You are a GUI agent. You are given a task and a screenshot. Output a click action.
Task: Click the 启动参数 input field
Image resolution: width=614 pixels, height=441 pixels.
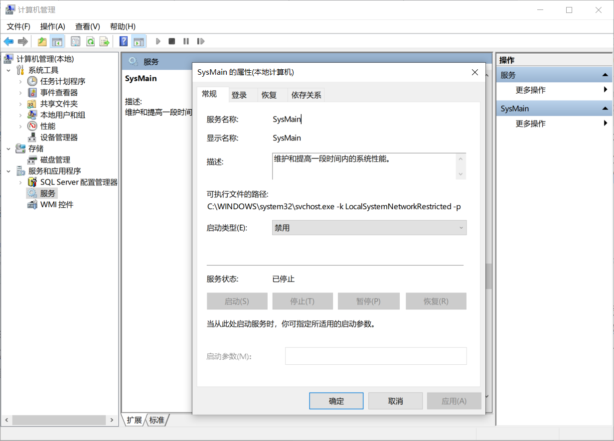click(x=376, y=356)
